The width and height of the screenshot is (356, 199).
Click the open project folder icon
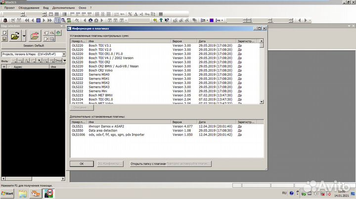click(15, 36)
